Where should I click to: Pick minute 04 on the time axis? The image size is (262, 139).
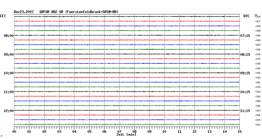pyautogui.click(x=74, y=132)
